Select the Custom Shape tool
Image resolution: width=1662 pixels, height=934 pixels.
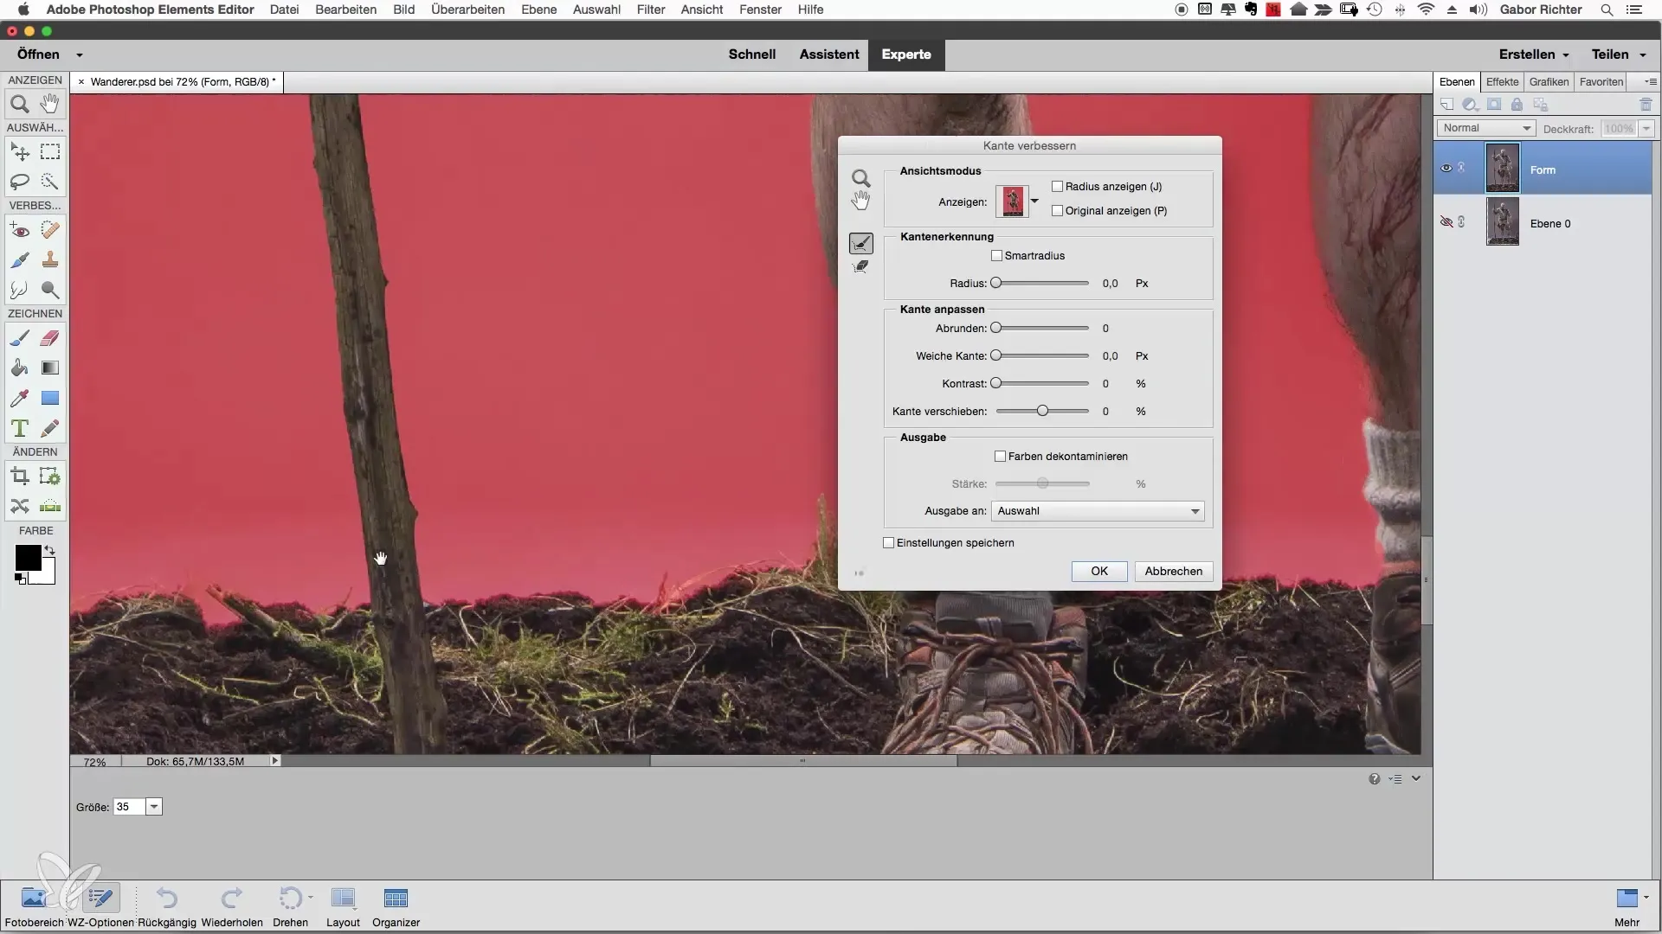pyautogui.click(x=50, y=398)
